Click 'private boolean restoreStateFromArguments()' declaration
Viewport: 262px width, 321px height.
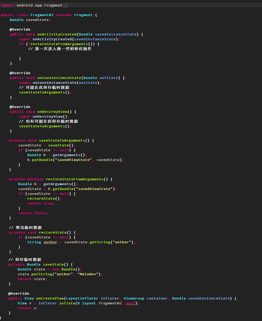58,179
